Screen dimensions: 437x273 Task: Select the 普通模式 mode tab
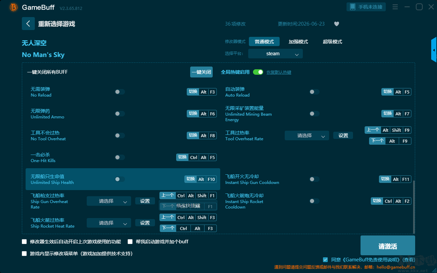click(x=264, y=42)
